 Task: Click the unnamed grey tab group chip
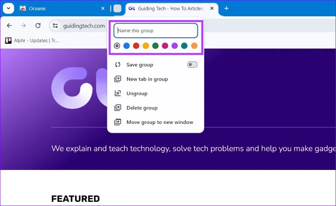point(117,8)
